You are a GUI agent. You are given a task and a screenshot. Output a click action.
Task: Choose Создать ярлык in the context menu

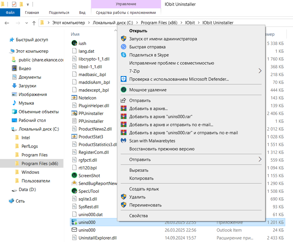[191, 189]
